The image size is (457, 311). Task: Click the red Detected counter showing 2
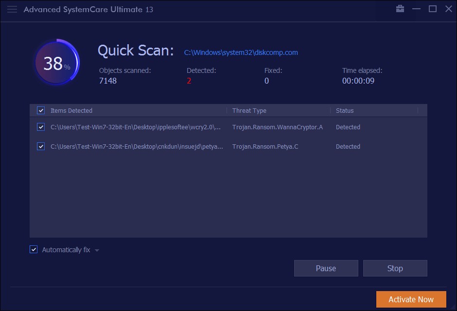pos(189,81)
